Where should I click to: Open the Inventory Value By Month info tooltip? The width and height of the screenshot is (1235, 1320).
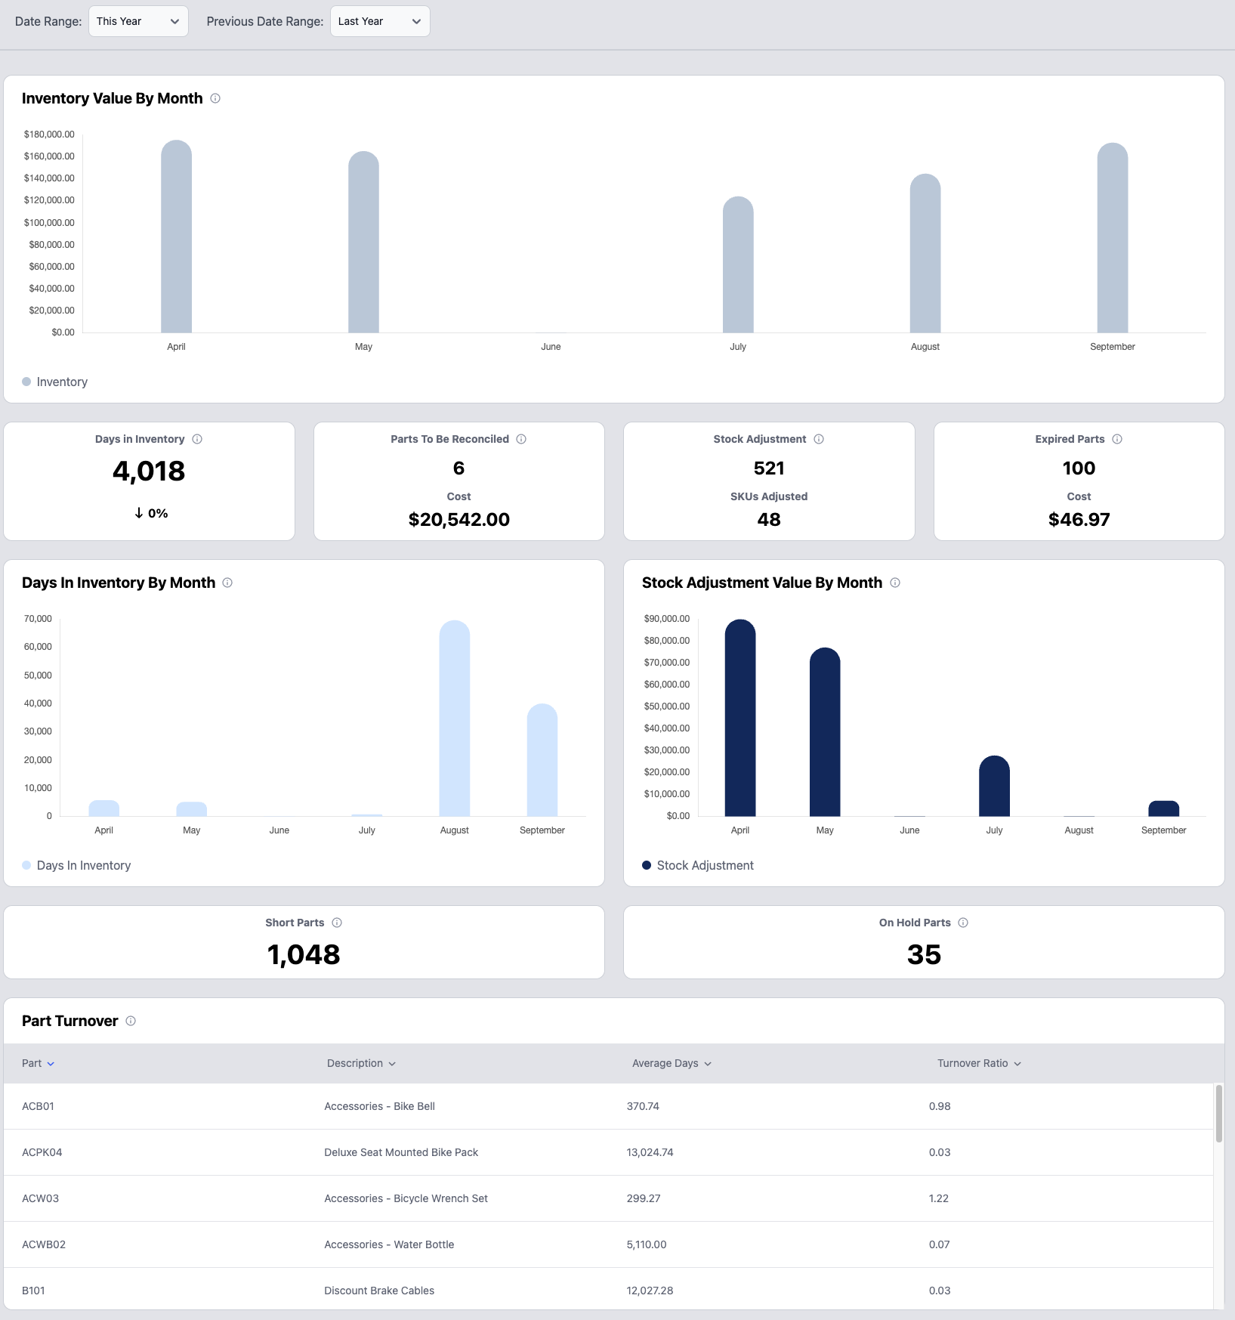[216, 98]
